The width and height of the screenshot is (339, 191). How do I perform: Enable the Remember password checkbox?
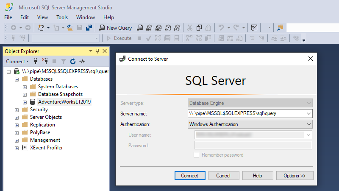(196, 155)
